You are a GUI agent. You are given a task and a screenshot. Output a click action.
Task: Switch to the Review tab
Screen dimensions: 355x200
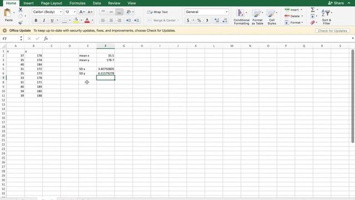114,3
